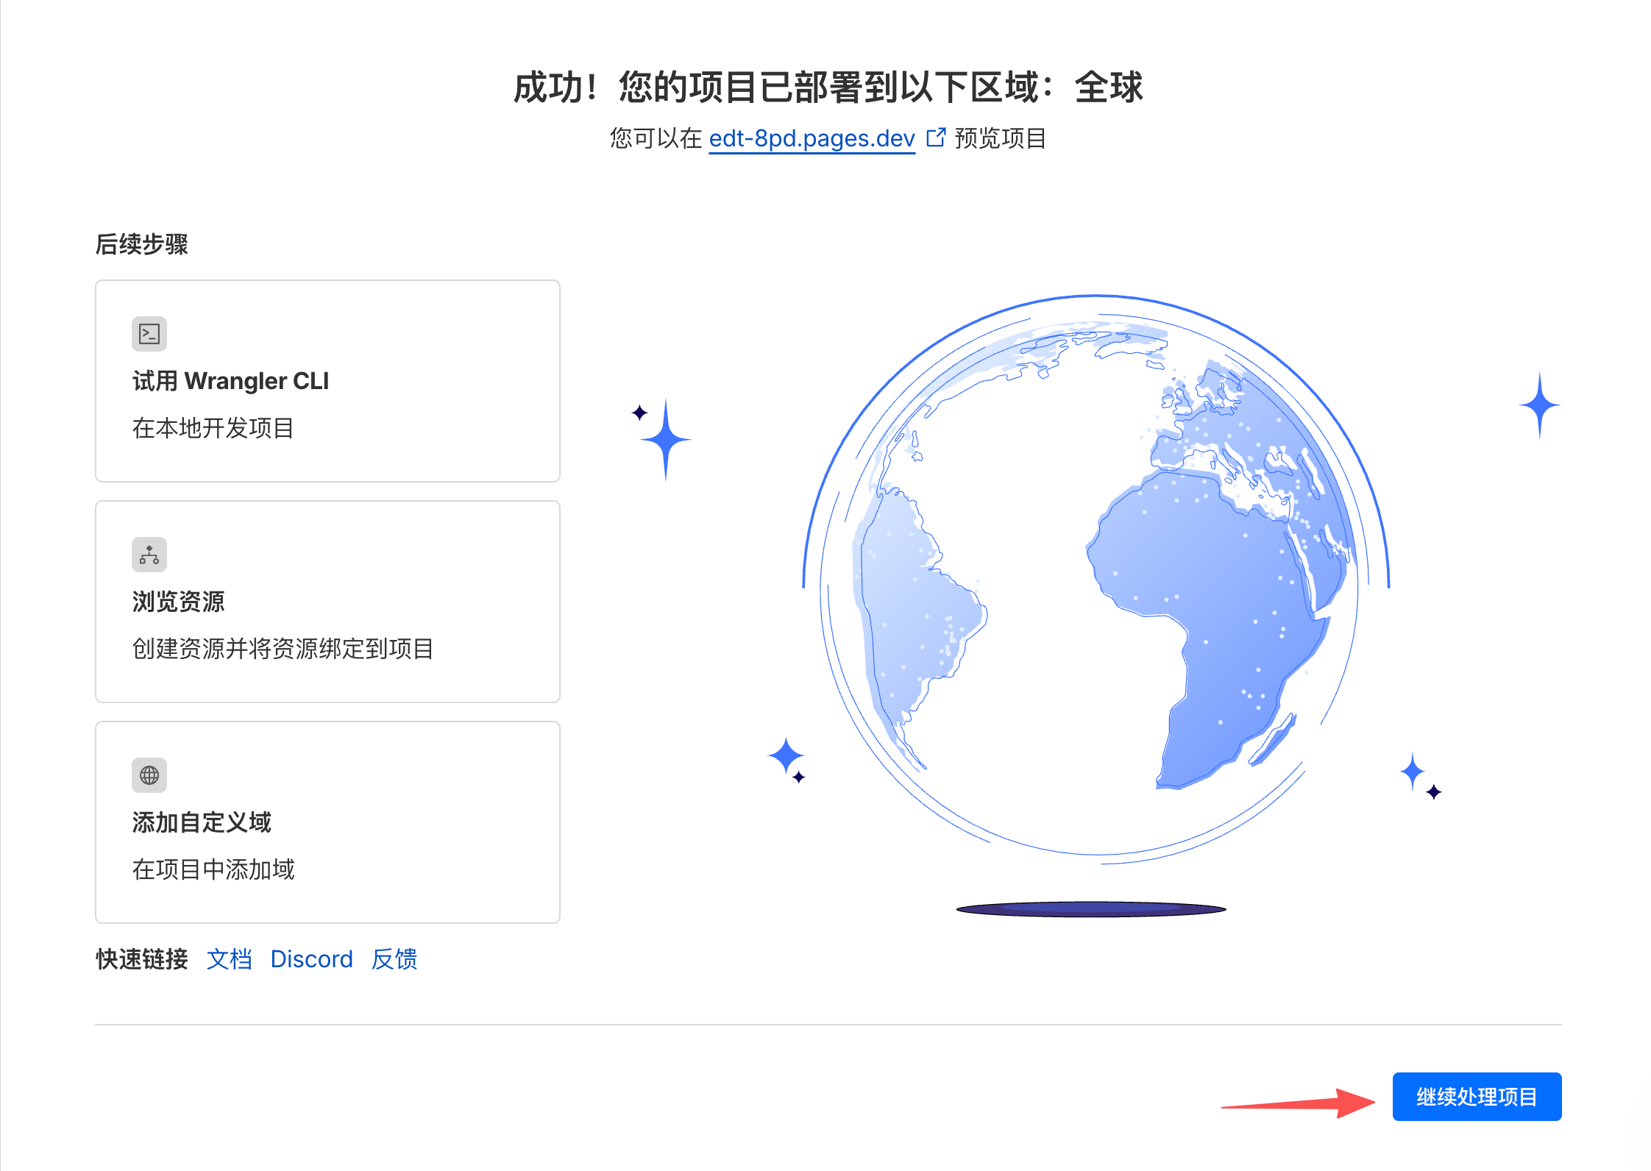Select the 试用 Wrangler CLI card title
This screenshot has width=1651, height=1171.
point(230,381)
